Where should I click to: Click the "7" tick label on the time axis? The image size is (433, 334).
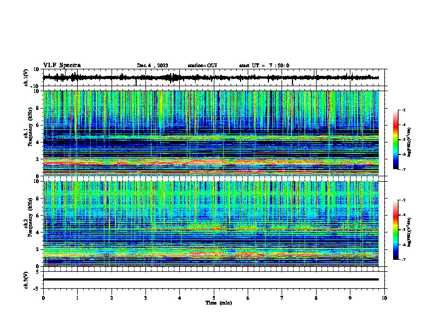[282, 298]
